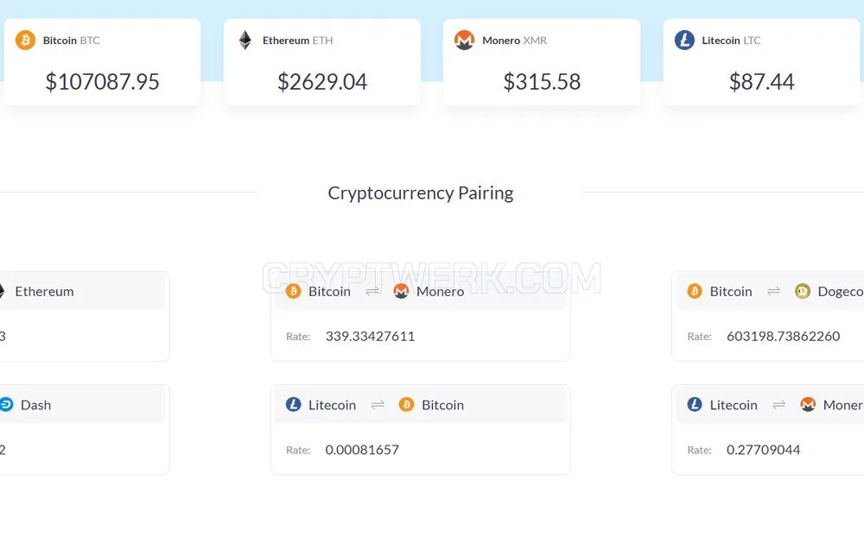Click swap arrows between Bitcoin and Dogecoin

point(773,291)
